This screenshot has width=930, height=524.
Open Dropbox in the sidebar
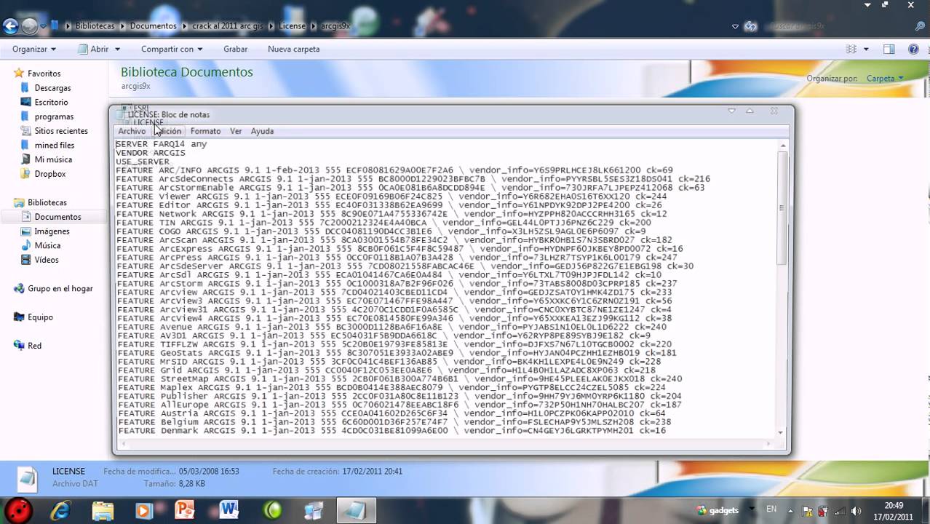pos(50,174)
